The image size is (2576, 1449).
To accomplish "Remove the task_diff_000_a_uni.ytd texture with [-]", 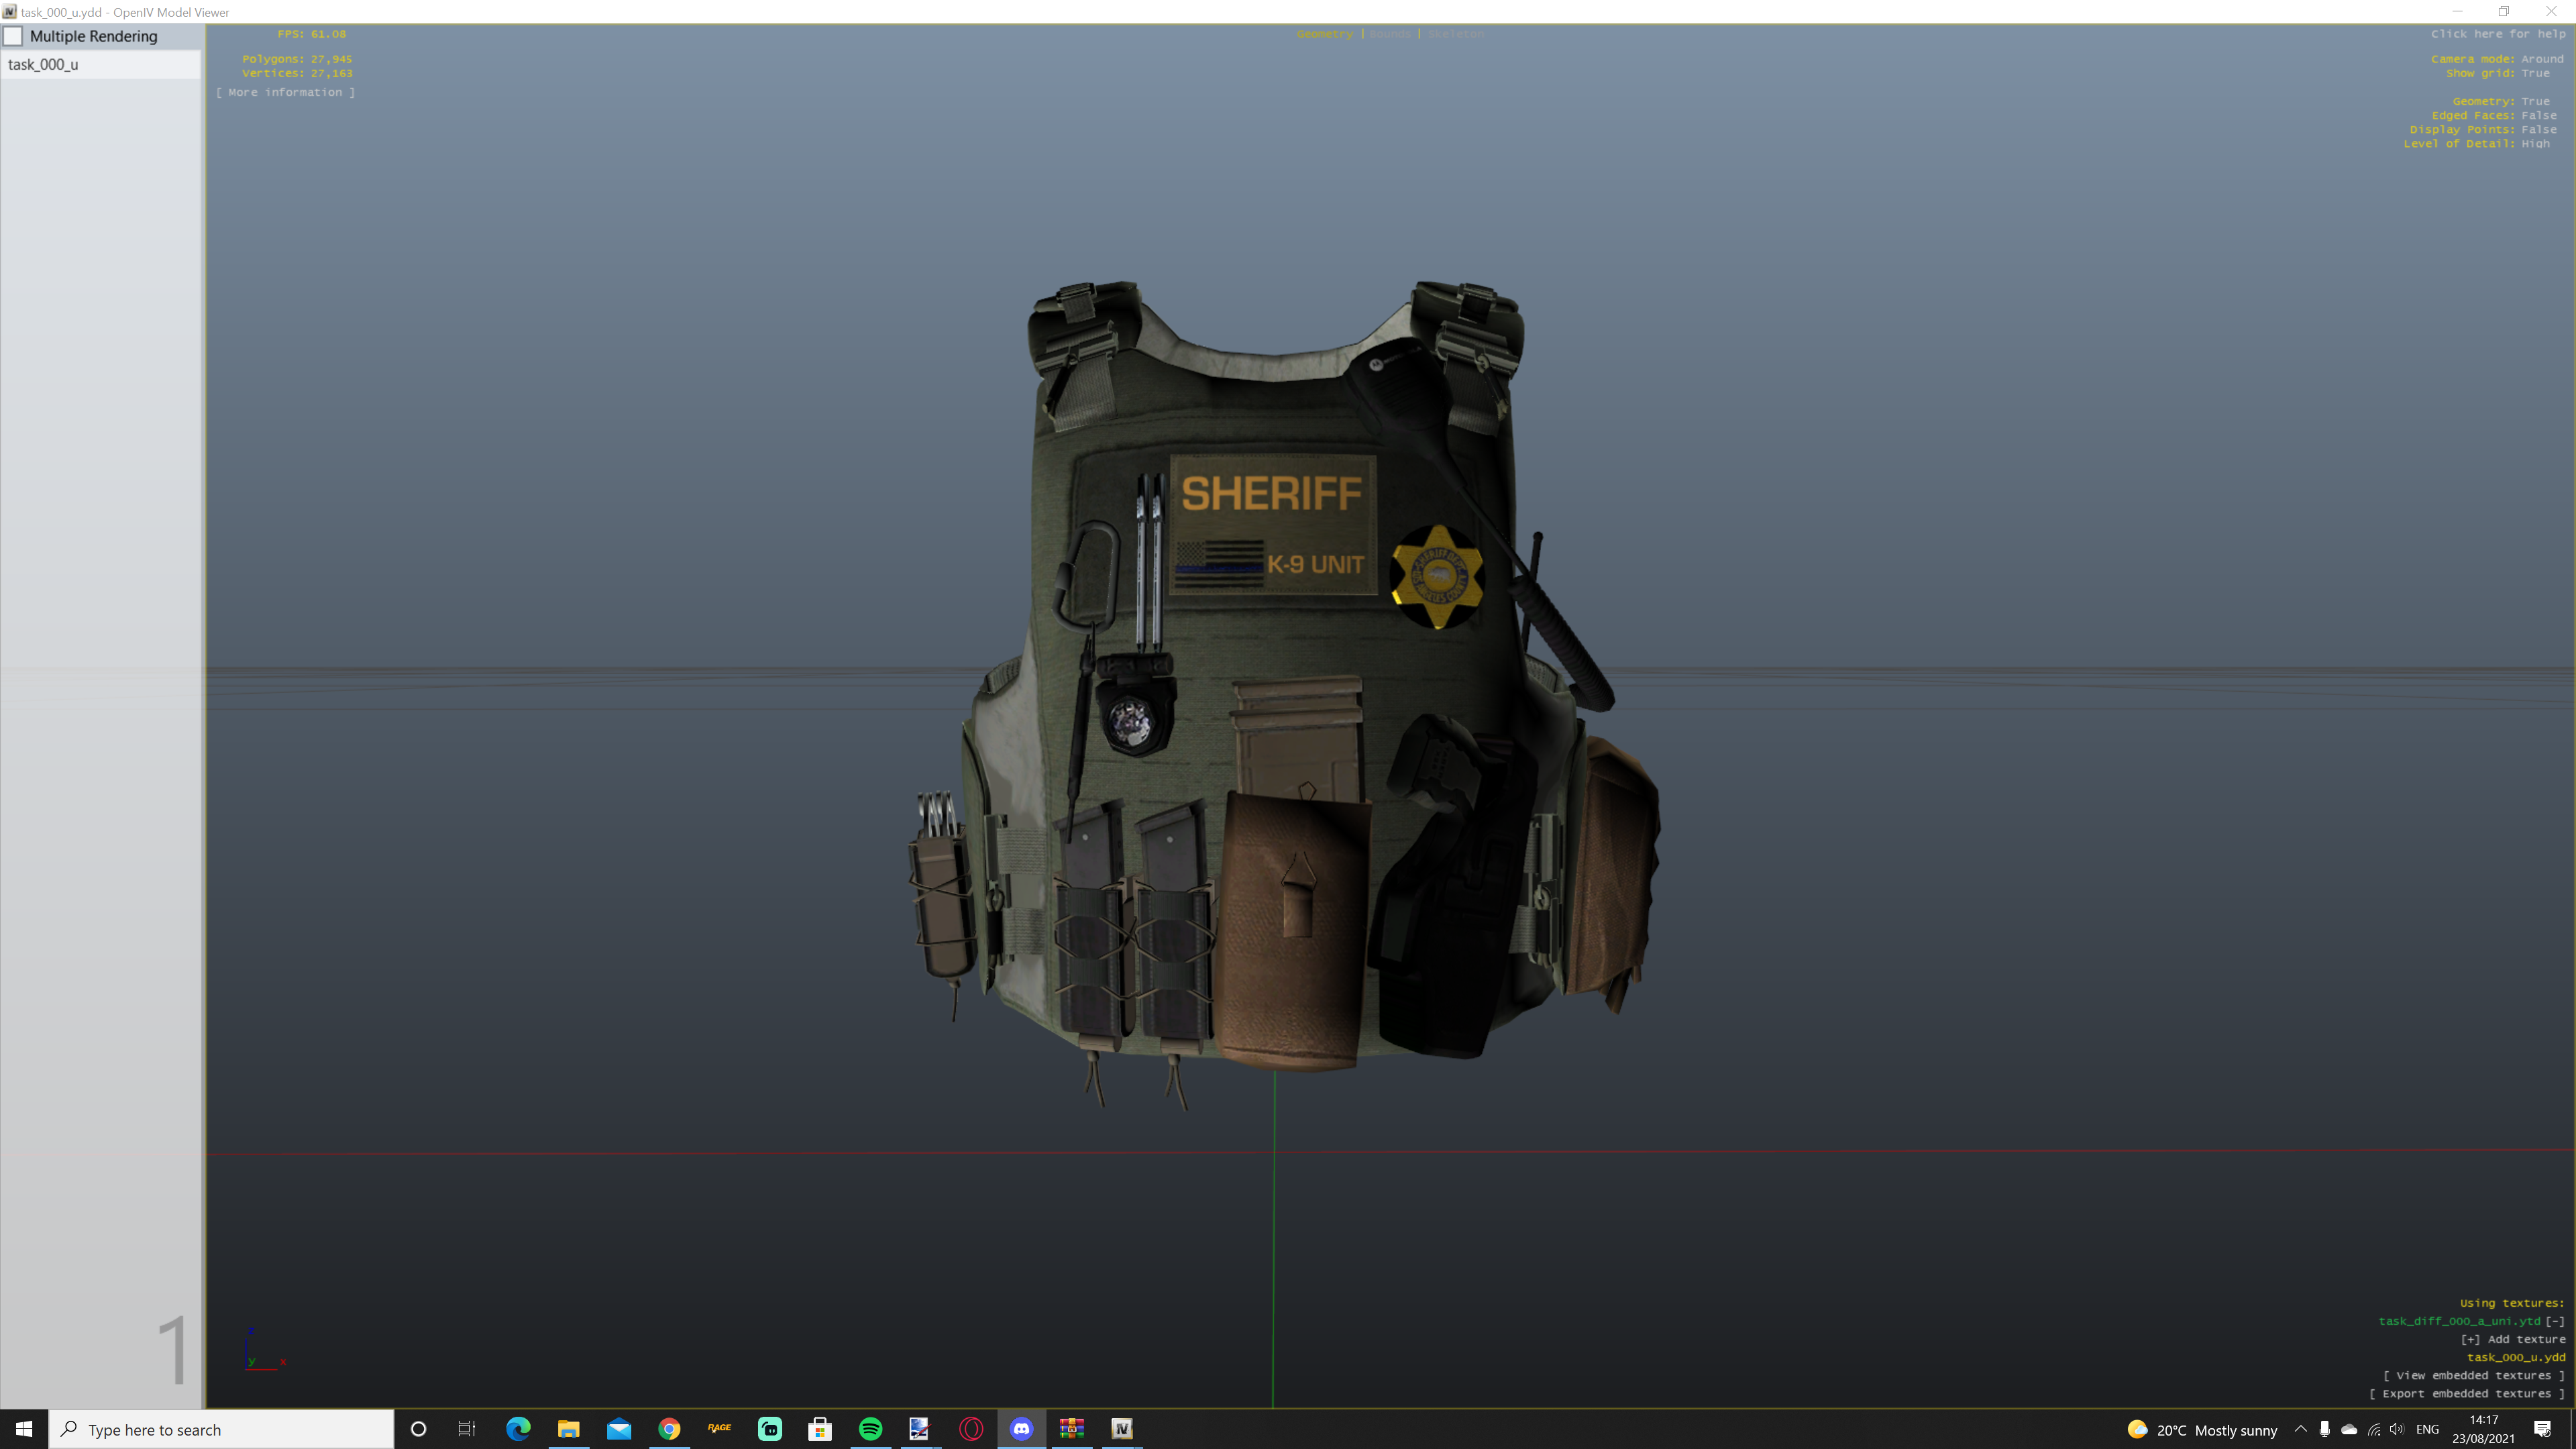I will coord(2555,1321).
